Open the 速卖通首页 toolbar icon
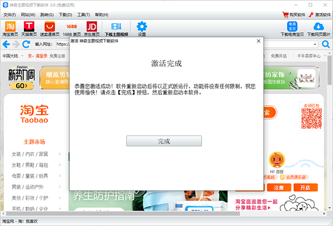The image size is (333, 226). [51, 28]
